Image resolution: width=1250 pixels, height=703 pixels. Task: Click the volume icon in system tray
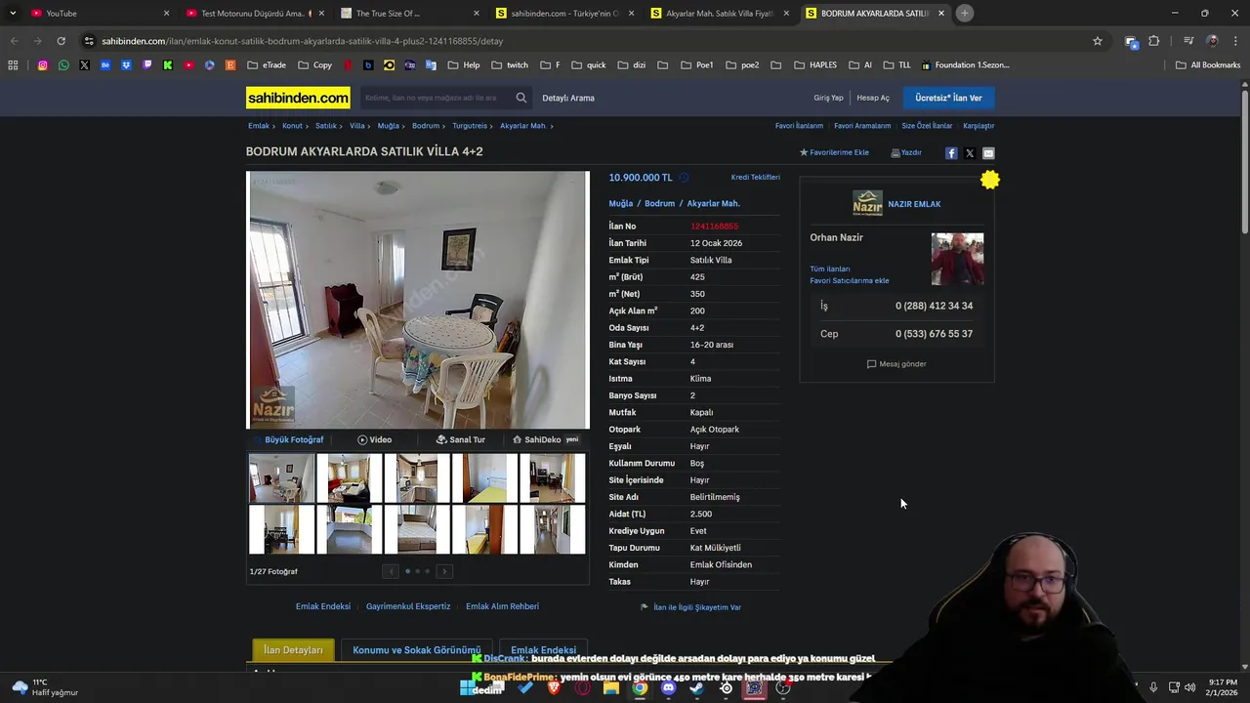click(1189, 687)
